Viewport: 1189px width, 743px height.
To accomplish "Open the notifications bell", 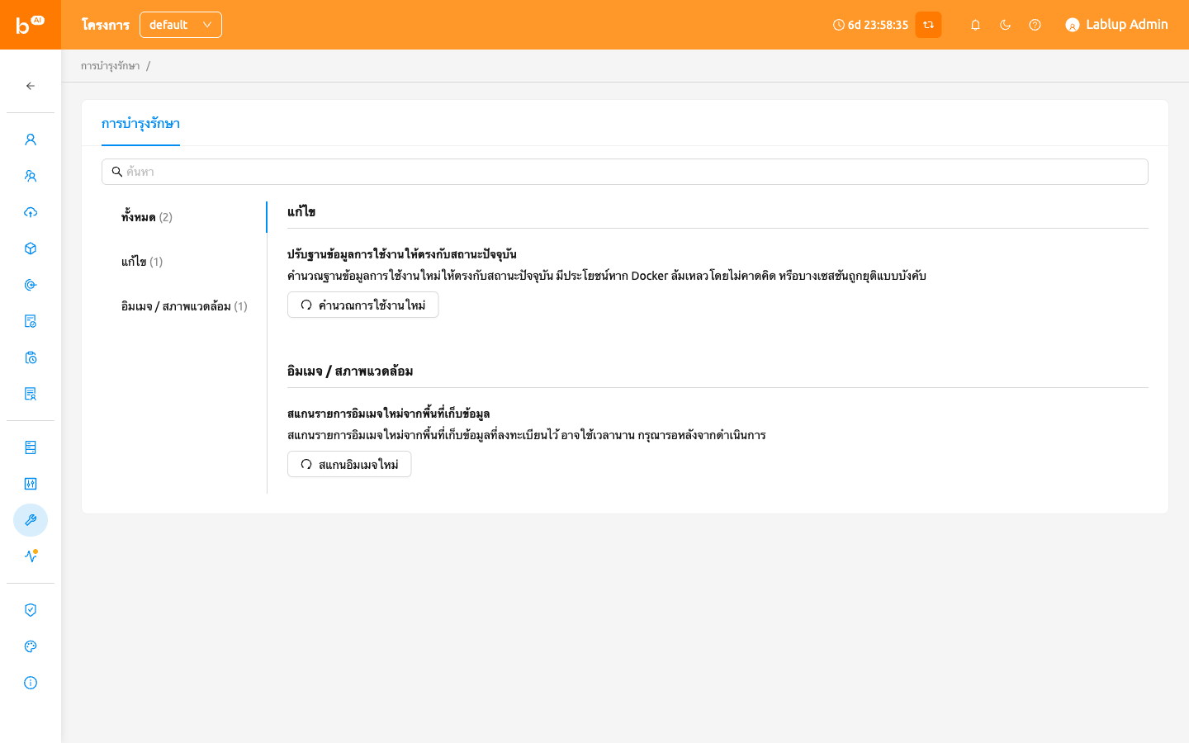I will tap(975, 25).
